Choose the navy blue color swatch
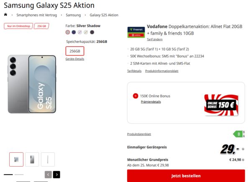Viewport: 251px width, 182px height. [x=74, y=32]
